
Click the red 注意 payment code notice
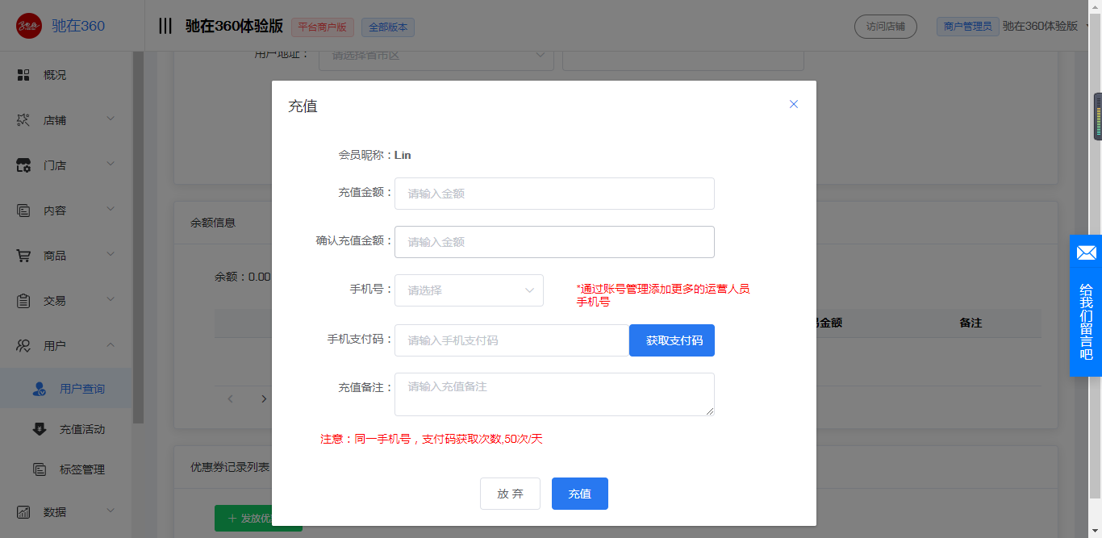[x=432, y=439]
